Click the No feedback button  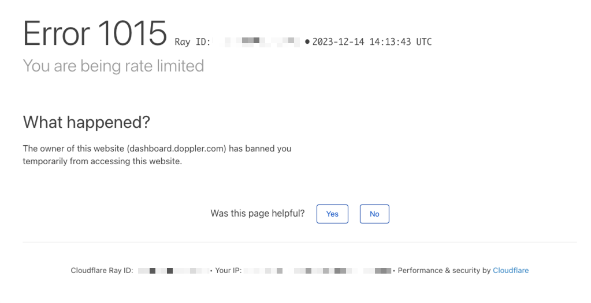(374, 214)
